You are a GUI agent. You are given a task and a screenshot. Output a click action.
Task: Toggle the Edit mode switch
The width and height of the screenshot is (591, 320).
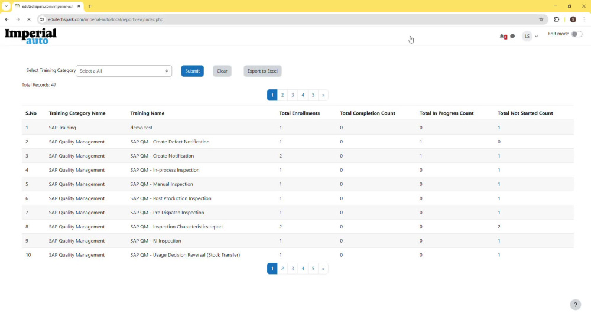point(577,34)
